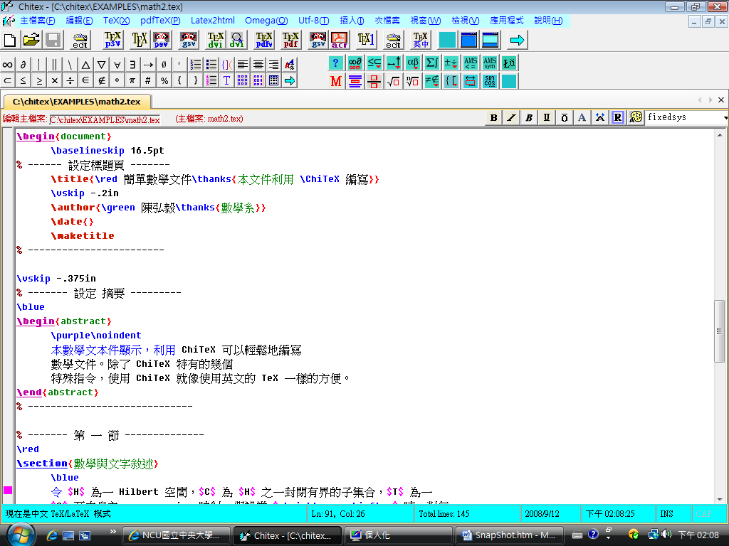
Task: Open the 主檔案(F) menu
Action: tap(38, 21)
